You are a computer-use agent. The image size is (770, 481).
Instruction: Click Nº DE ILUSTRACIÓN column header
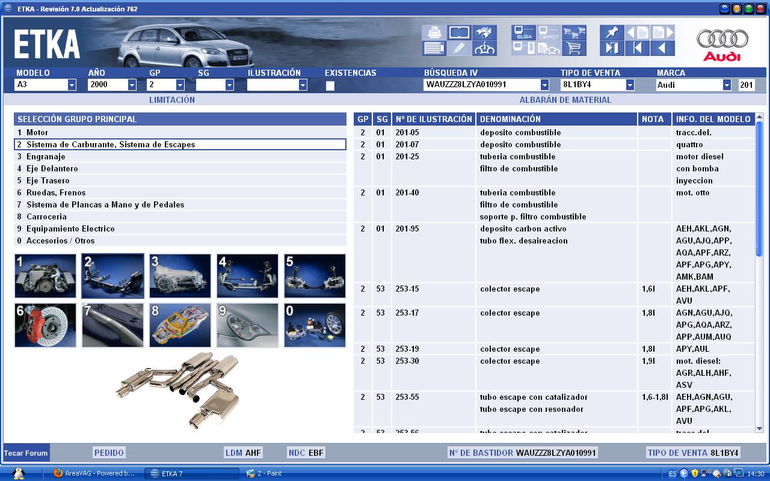[434, 119]
